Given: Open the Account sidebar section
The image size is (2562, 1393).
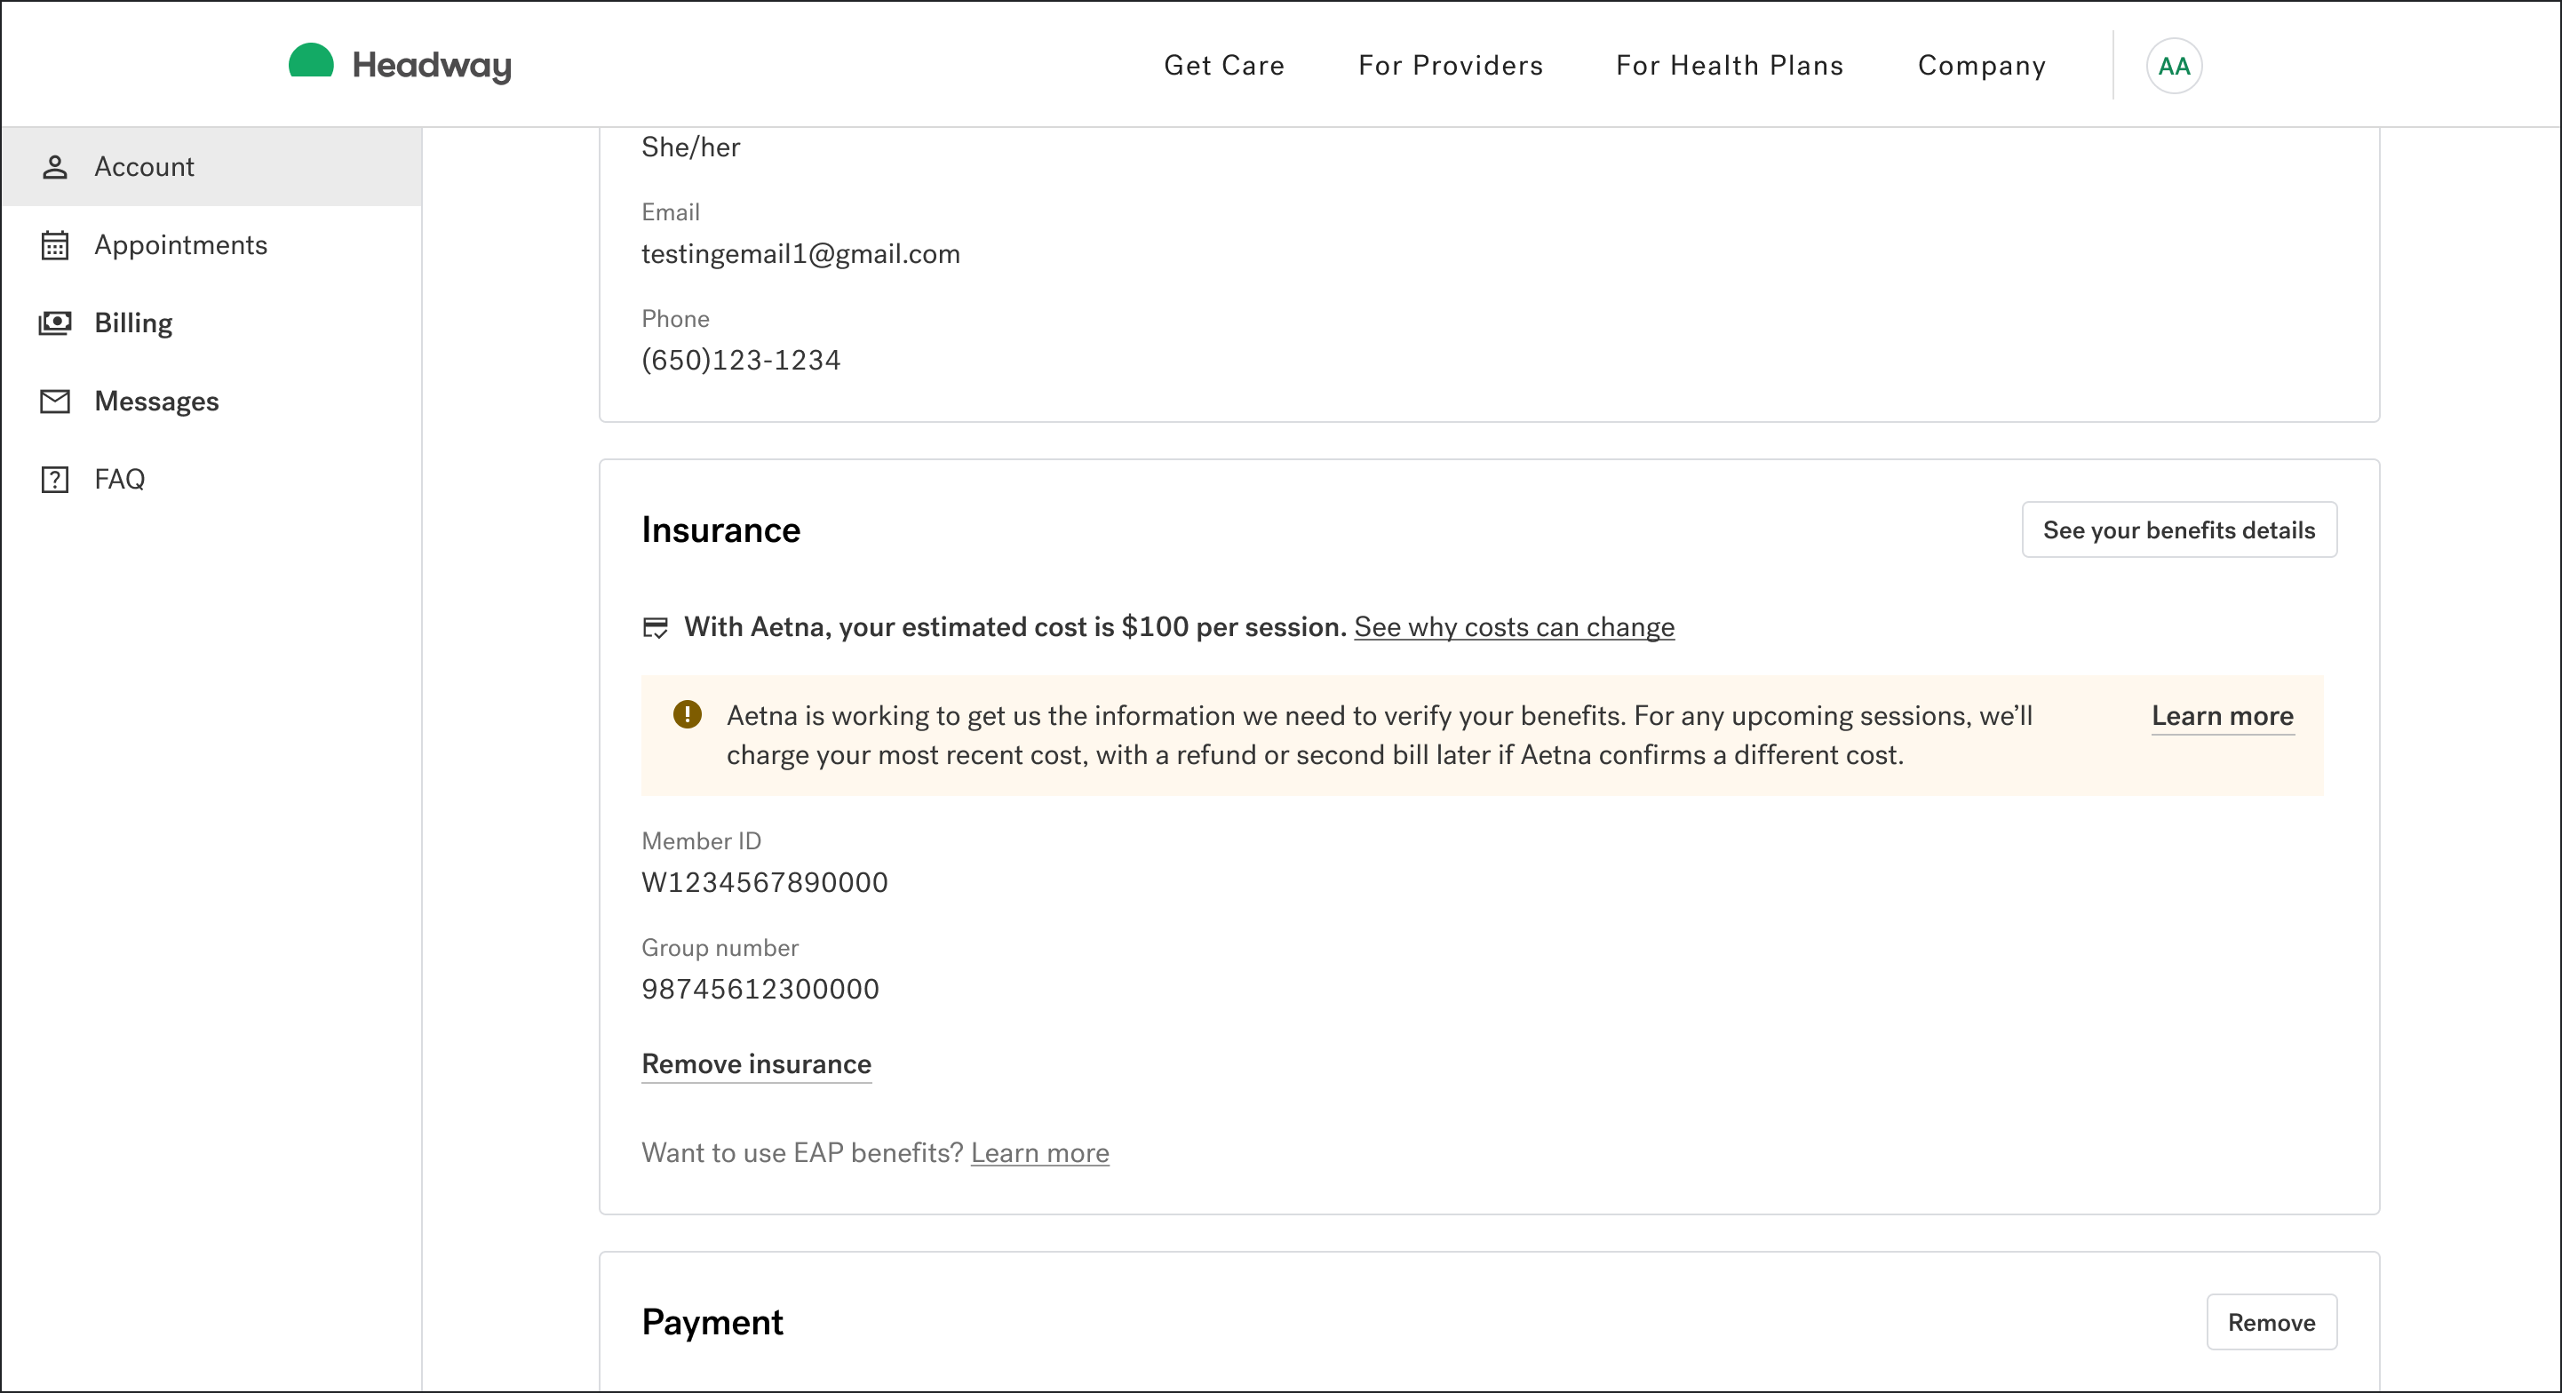Looking at the screenshot, I should [x=211, y=167].
